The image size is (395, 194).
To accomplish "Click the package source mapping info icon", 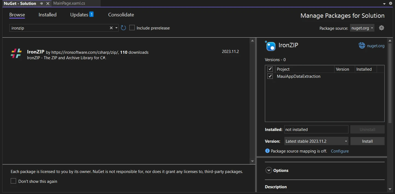I will pyautogui.click(x=267, y=151).
